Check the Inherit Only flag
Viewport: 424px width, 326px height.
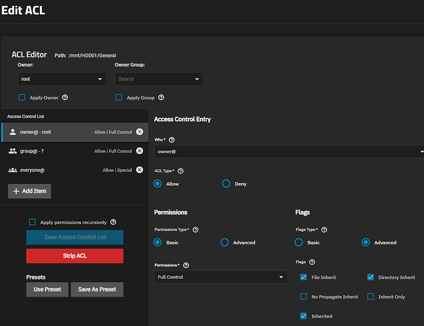[x=370, y=297]
